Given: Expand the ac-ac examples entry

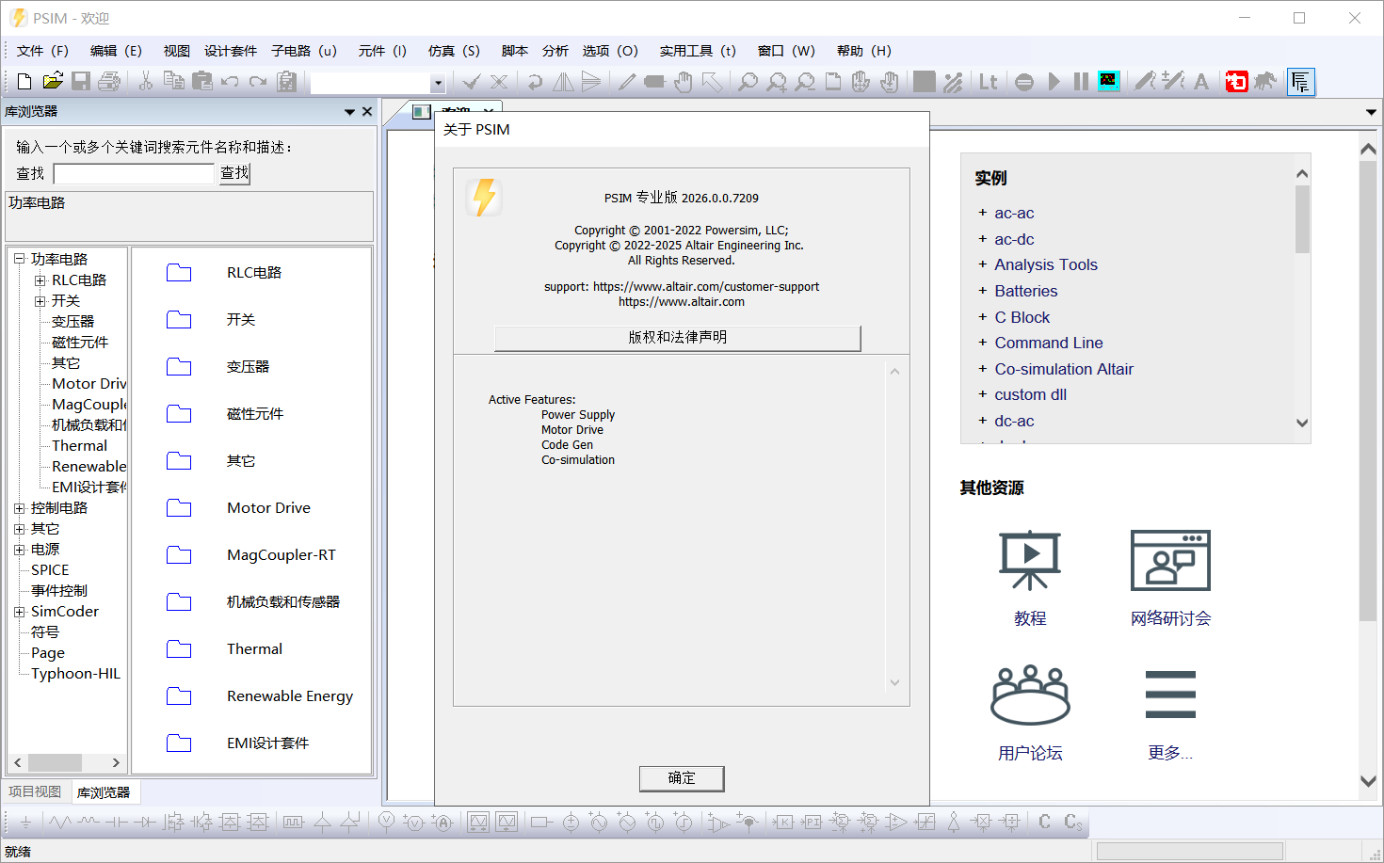Looking at the screenshot, I should point(982,213).
